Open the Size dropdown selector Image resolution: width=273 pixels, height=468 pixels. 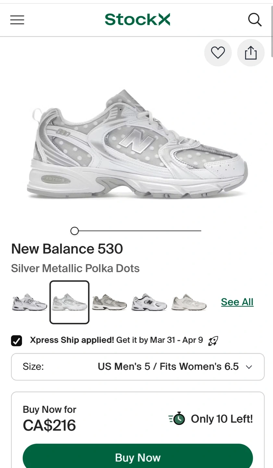tap(138, 367)
